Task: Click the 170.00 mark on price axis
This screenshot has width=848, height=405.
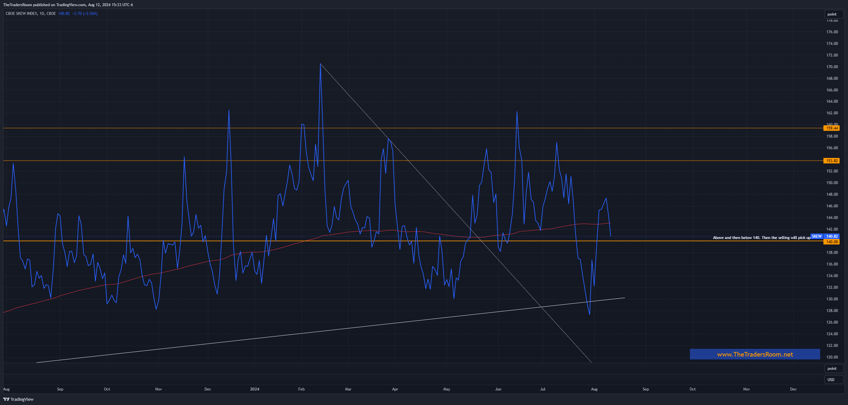Action: (832, 67)
